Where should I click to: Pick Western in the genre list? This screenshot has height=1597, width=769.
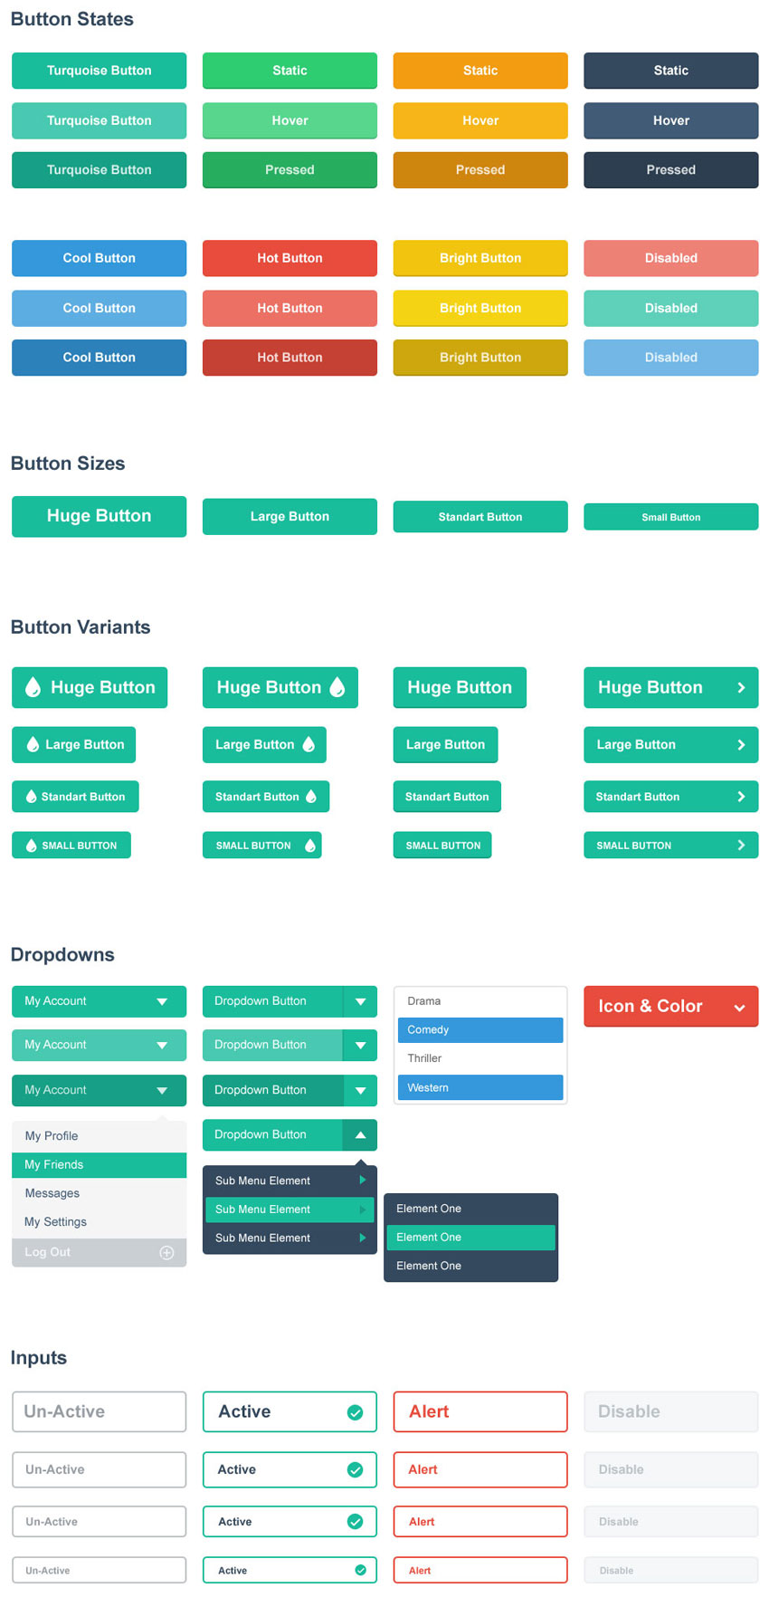480,1087
